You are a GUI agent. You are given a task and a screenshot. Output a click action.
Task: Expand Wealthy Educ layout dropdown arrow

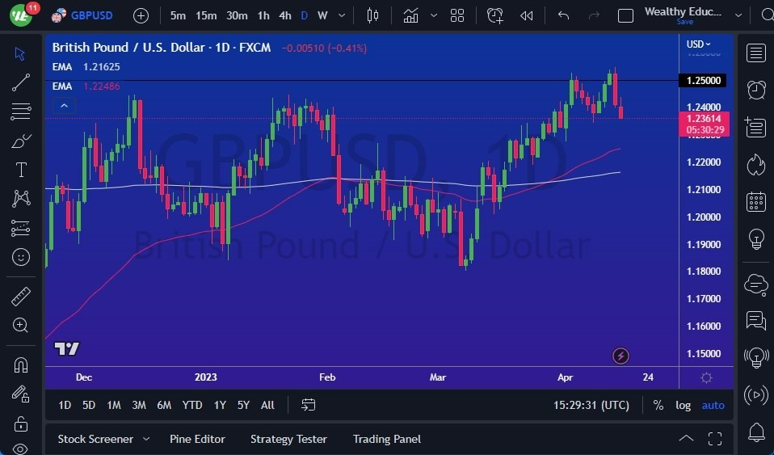click(738, 16)
